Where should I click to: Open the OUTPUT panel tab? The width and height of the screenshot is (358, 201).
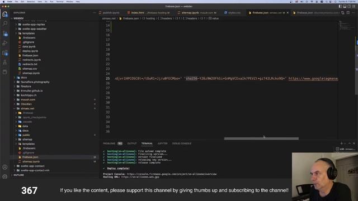click(x=132, y=143)
